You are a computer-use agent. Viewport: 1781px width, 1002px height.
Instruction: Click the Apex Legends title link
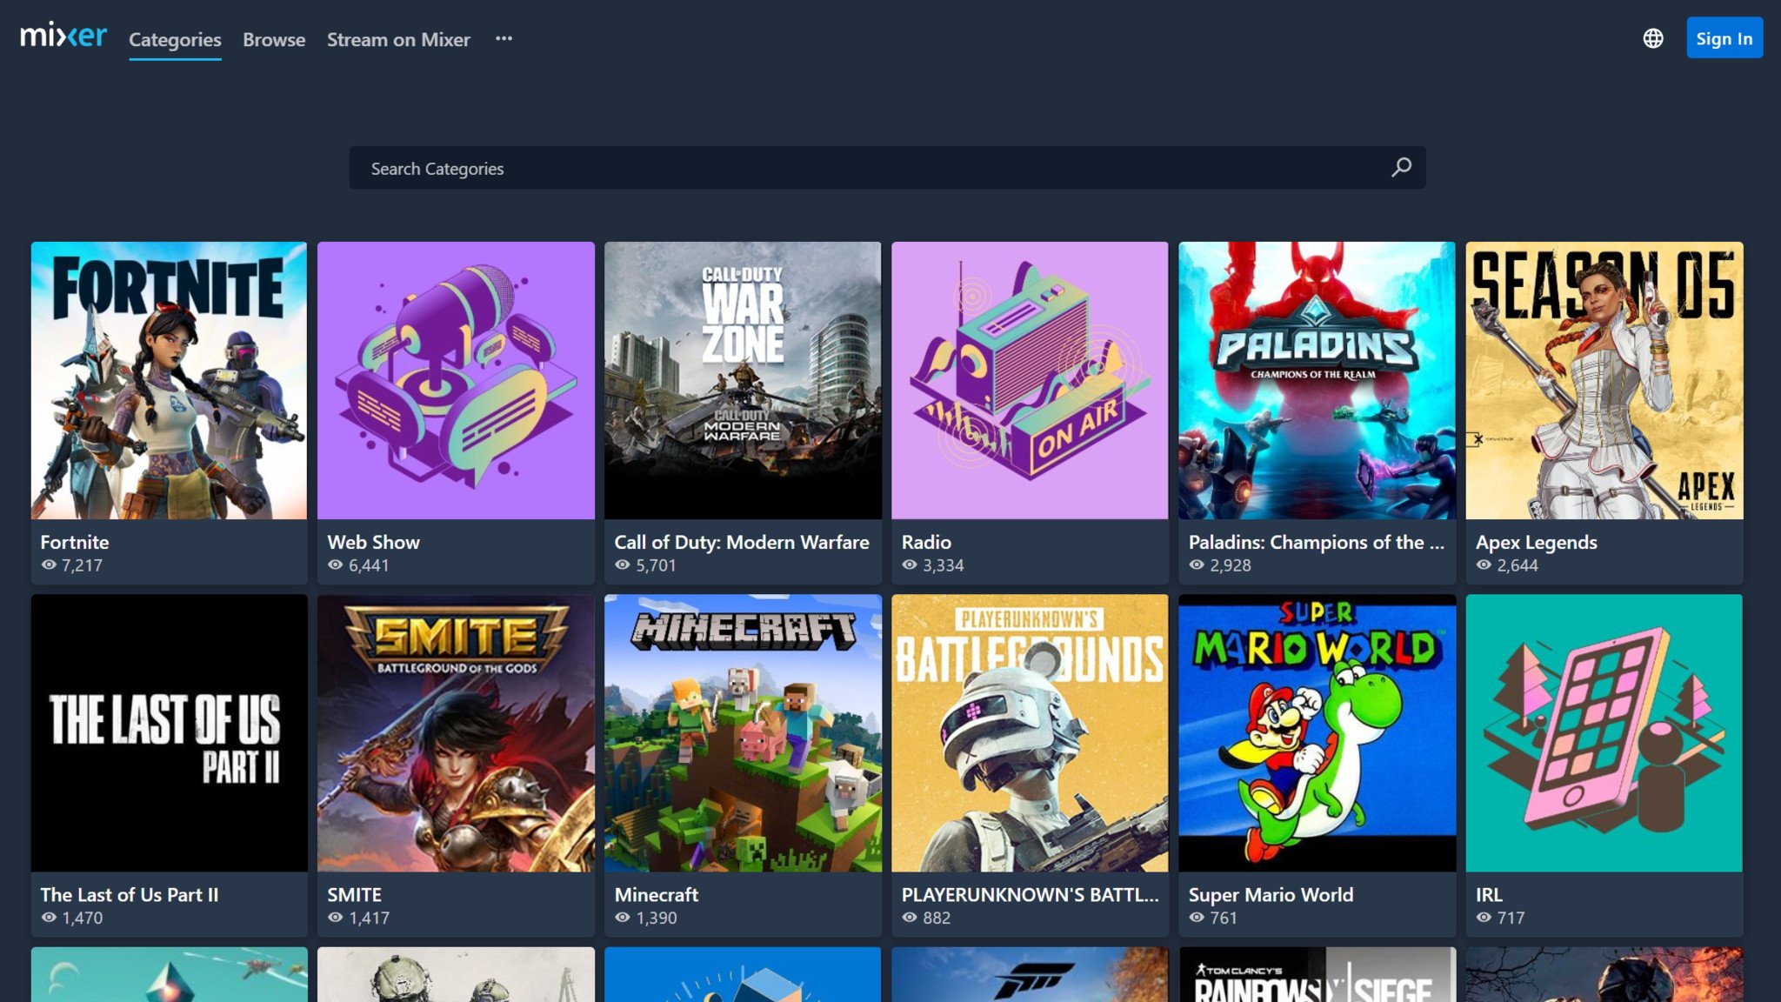[x=1537, y=542]
